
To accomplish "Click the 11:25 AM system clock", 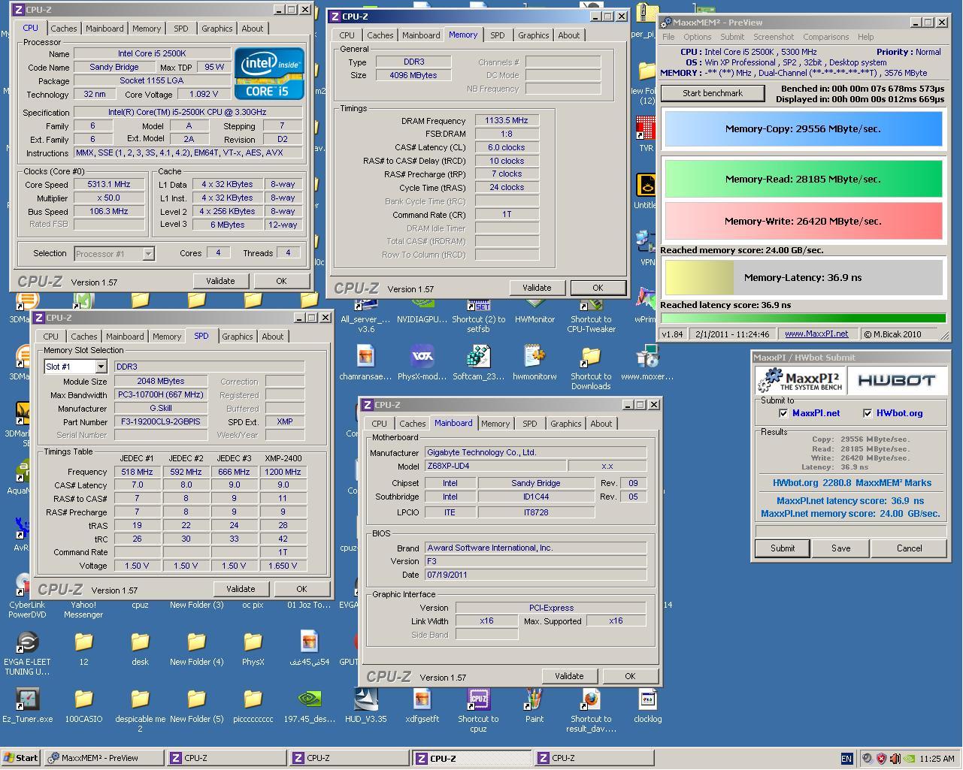I will click(937, 759).
